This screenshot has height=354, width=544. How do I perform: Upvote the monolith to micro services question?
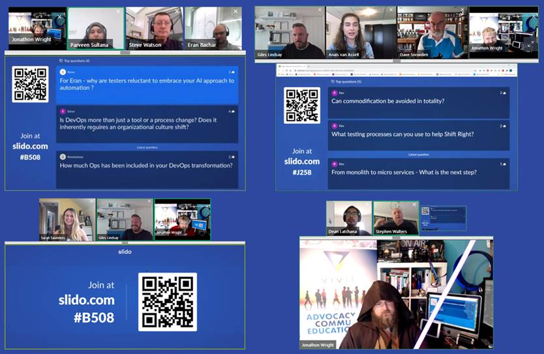(503, 164)
